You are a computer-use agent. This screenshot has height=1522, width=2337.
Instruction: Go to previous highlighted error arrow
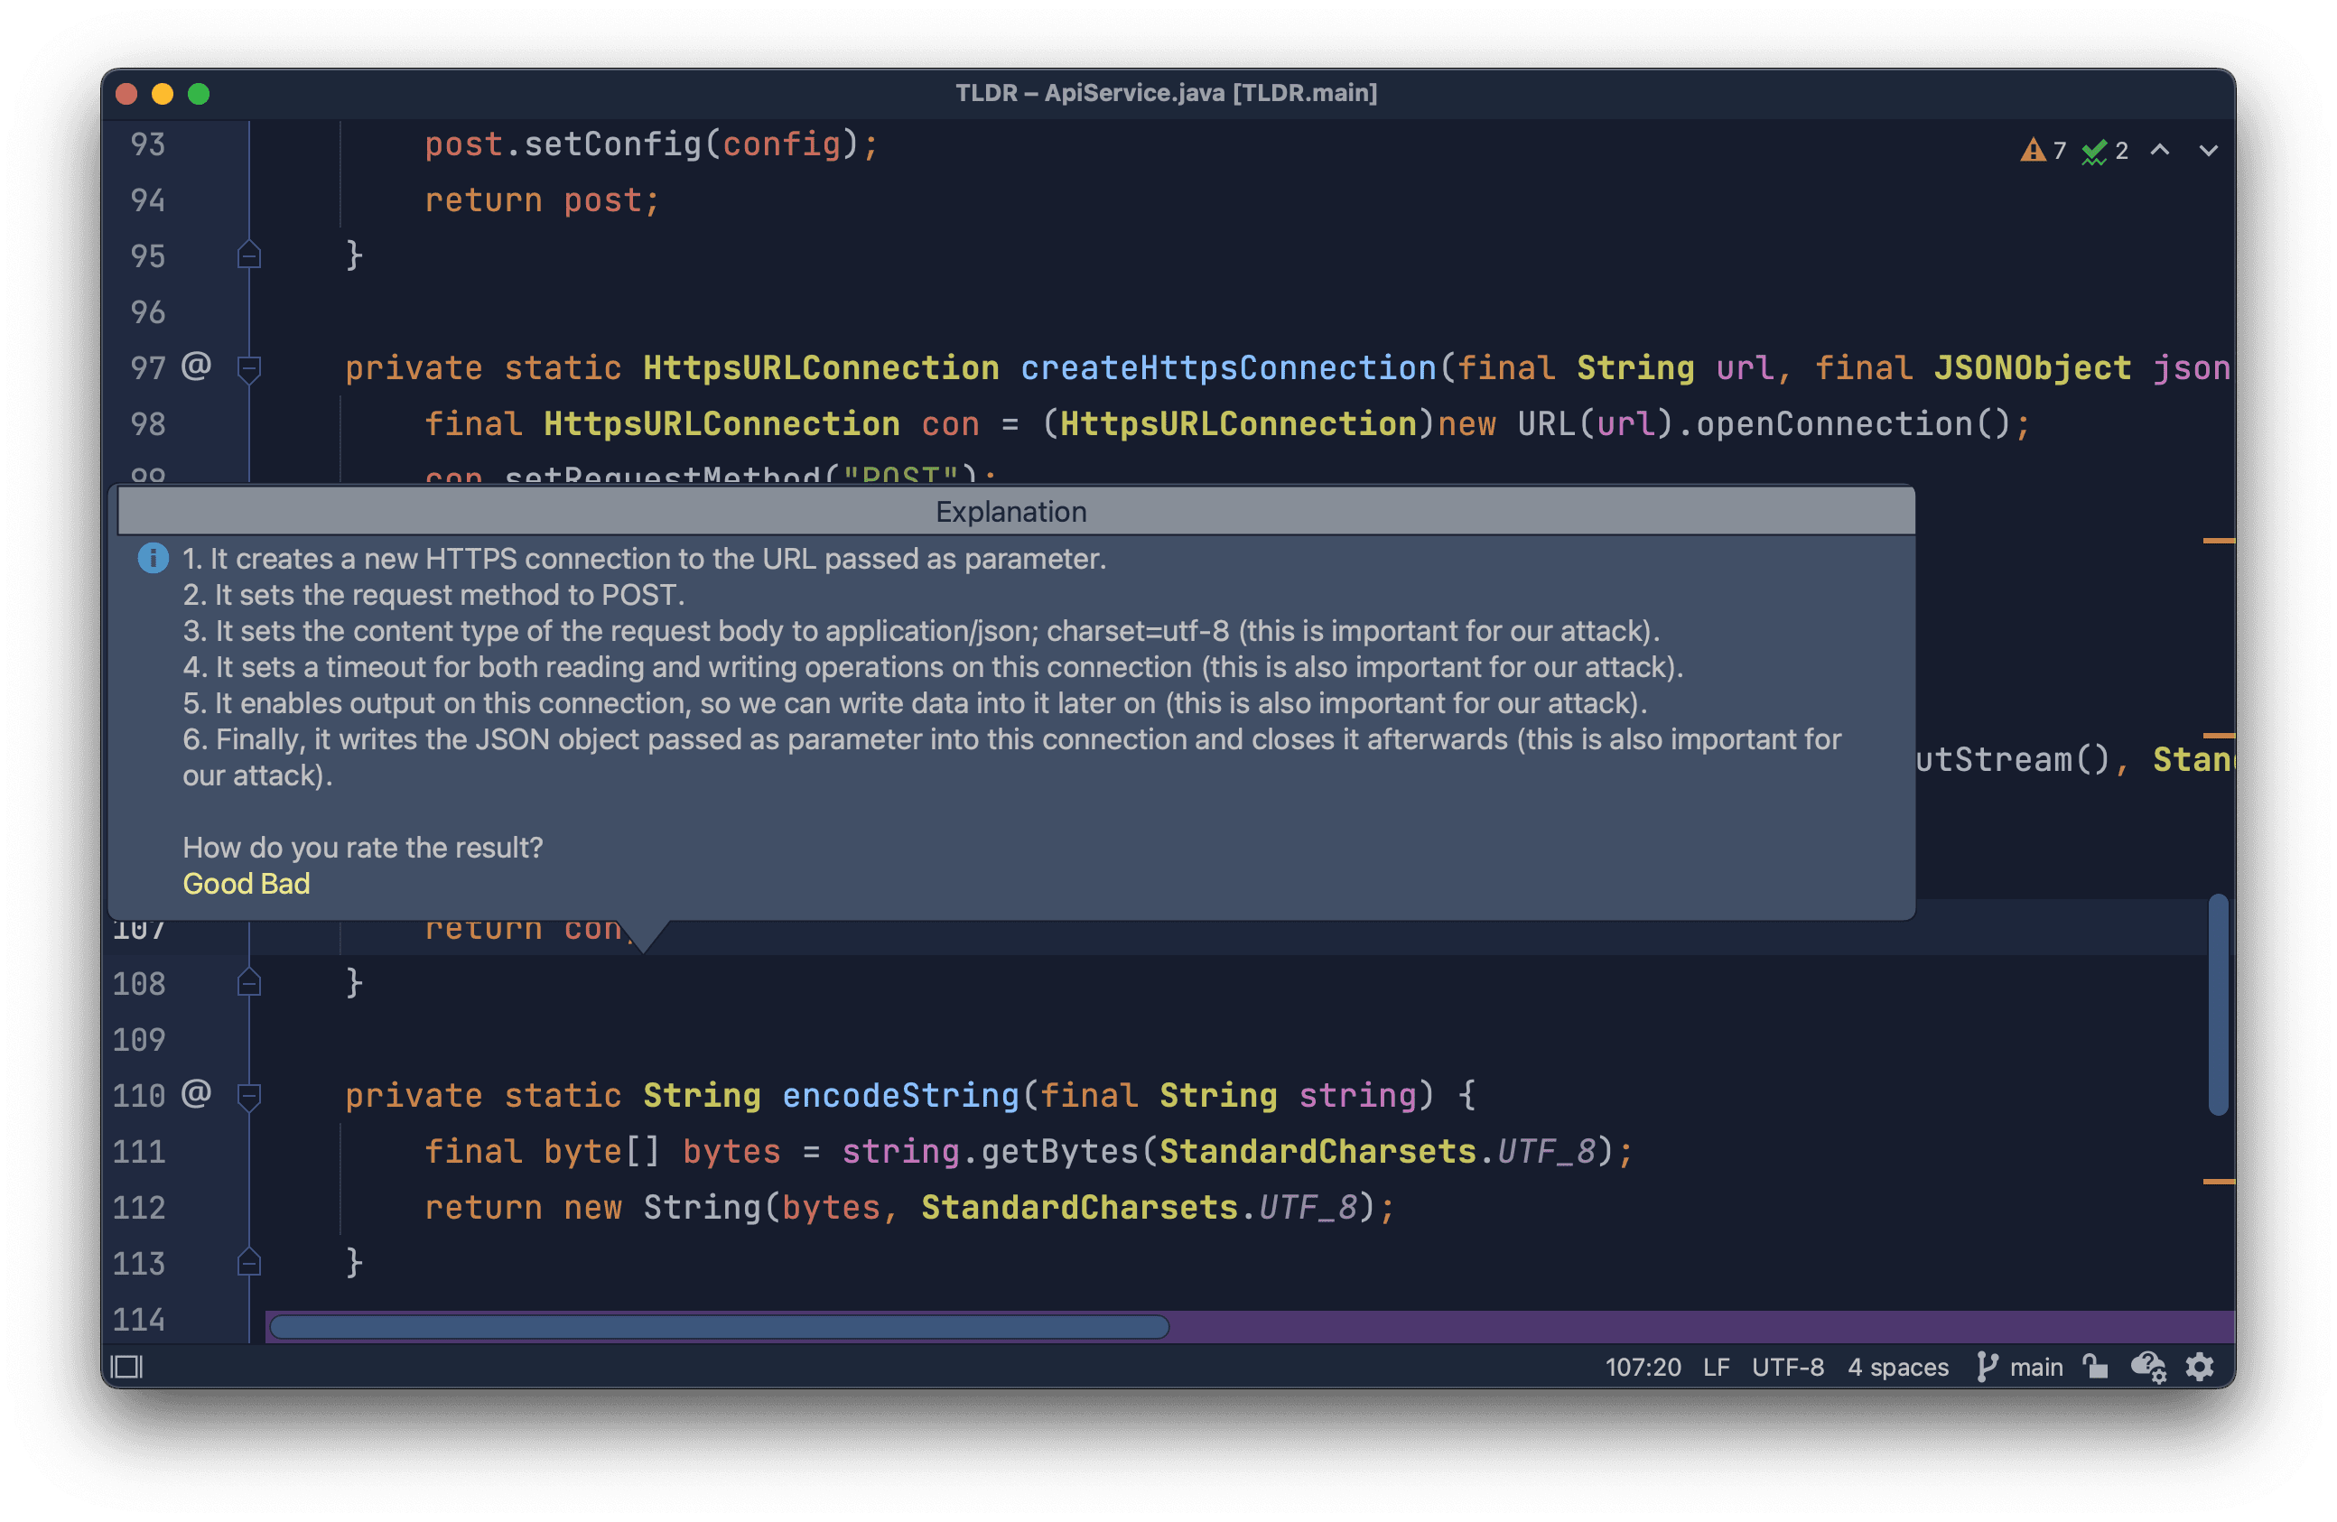2159,150
